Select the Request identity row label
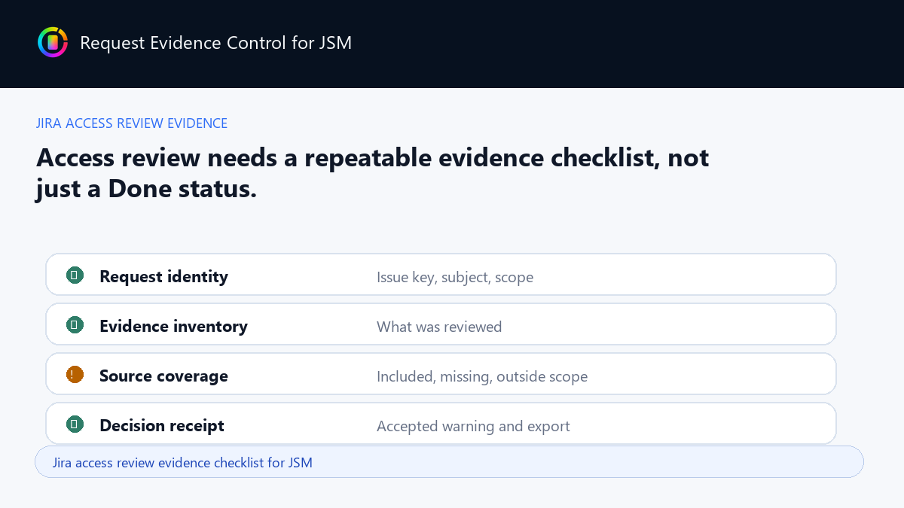The height and width of the screenshot is (508, 904). (x=163, y=277)
